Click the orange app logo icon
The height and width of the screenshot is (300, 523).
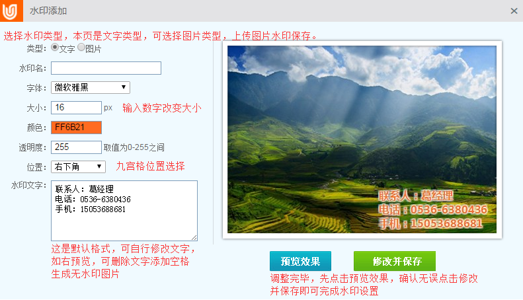tap(11, 11)
